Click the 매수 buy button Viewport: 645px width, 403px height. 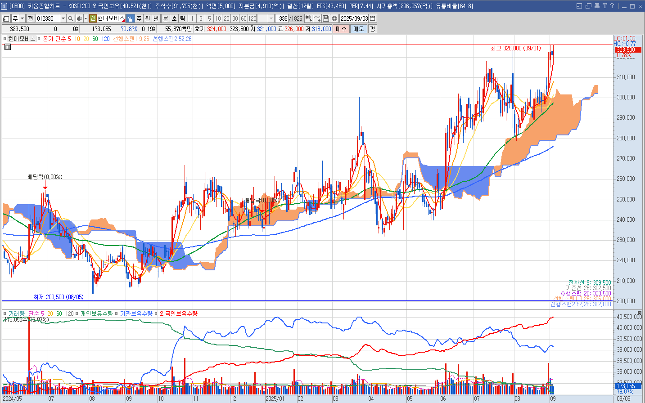click(x=341, y=29)
